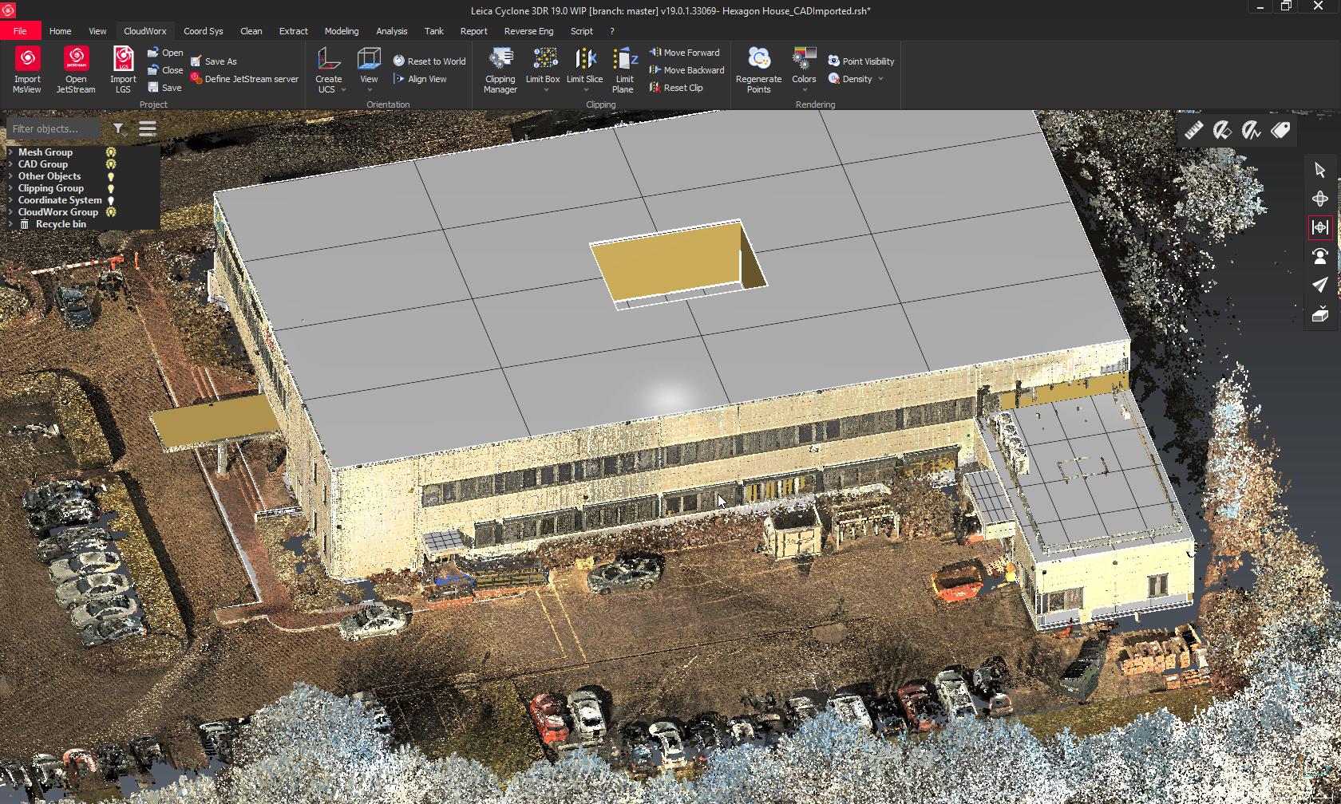Expand the CAD Group tree node
The image size is (1341, 804).
10,164
